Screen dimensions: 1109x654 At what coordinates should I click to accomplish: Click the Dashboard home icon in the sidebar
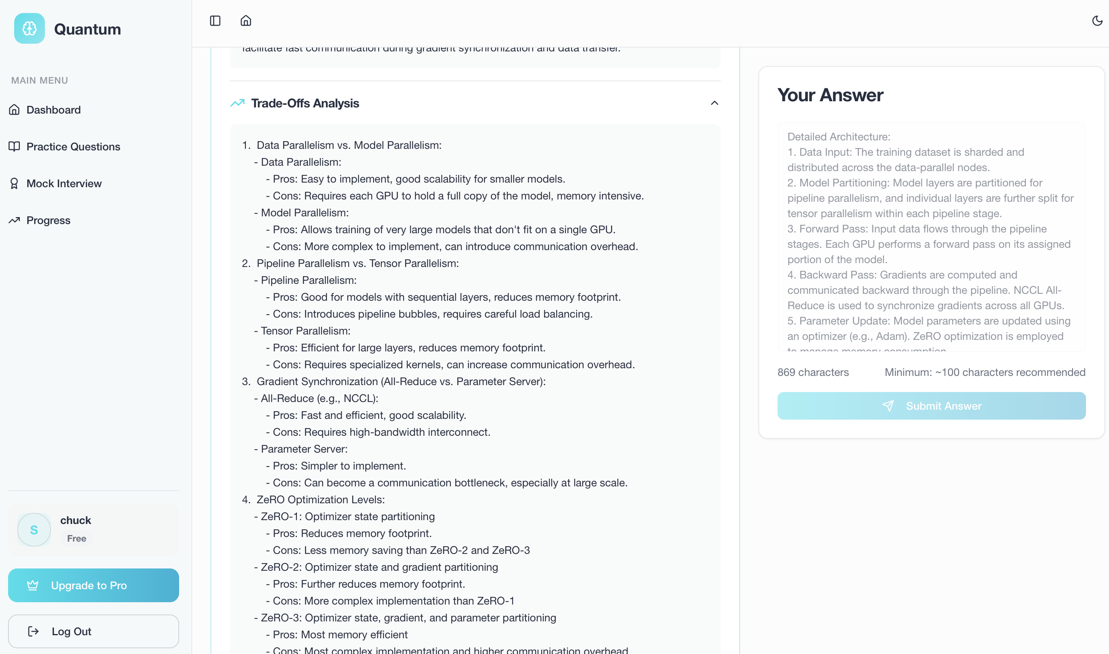(15, 110)
